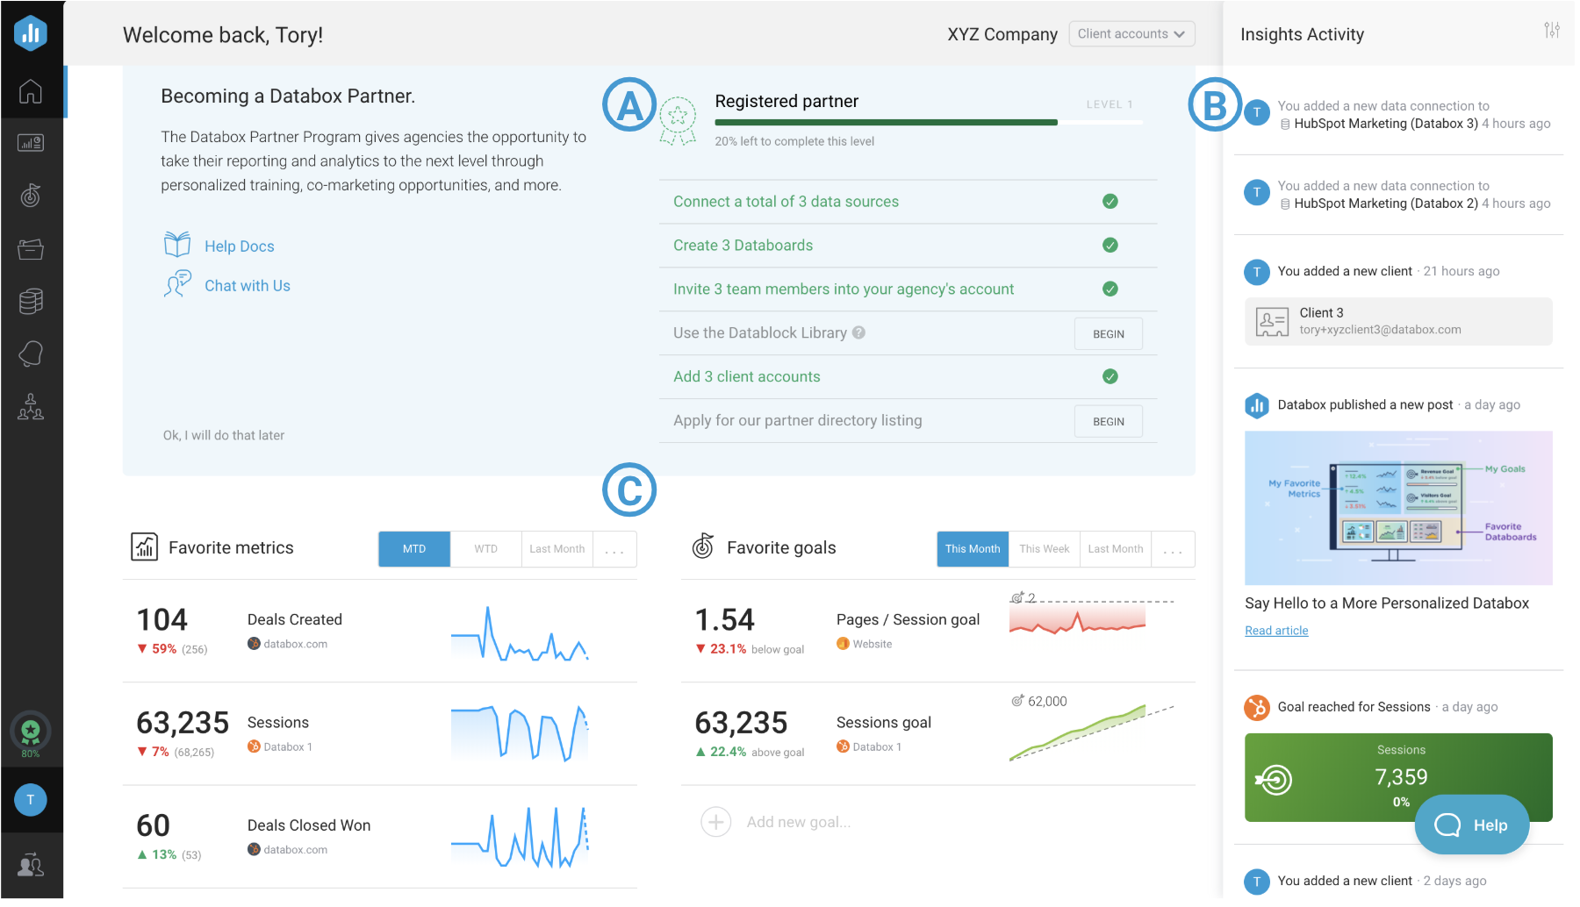The height and width of the screenshot is (907, 1580).
Task: Open Favorite goals more options ellipsis
Action: pyautogui.click(x=1173, y=549)
